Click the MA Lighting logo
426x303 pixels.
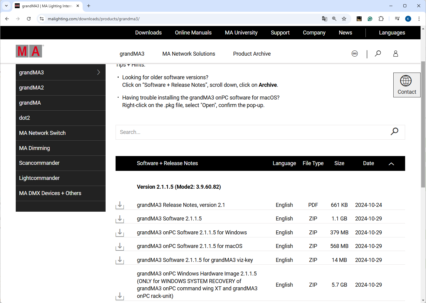(x=29, y=51)
